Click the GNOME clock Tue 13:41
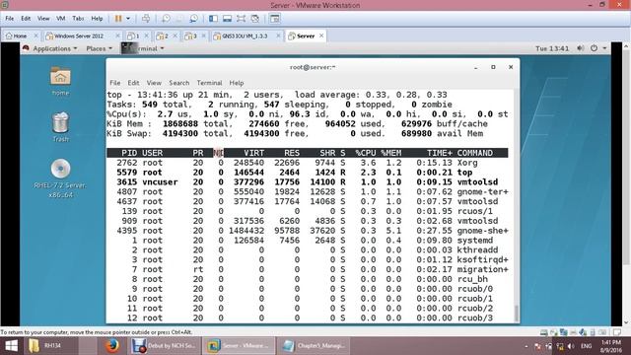 [x=552, y=48]
